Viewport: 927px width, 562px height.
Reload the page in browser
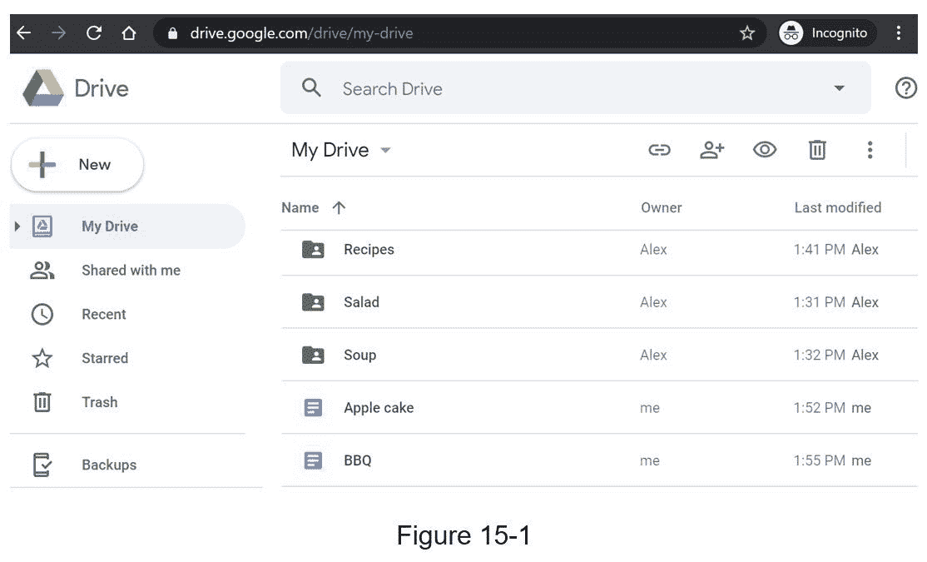tap(94, 33)
